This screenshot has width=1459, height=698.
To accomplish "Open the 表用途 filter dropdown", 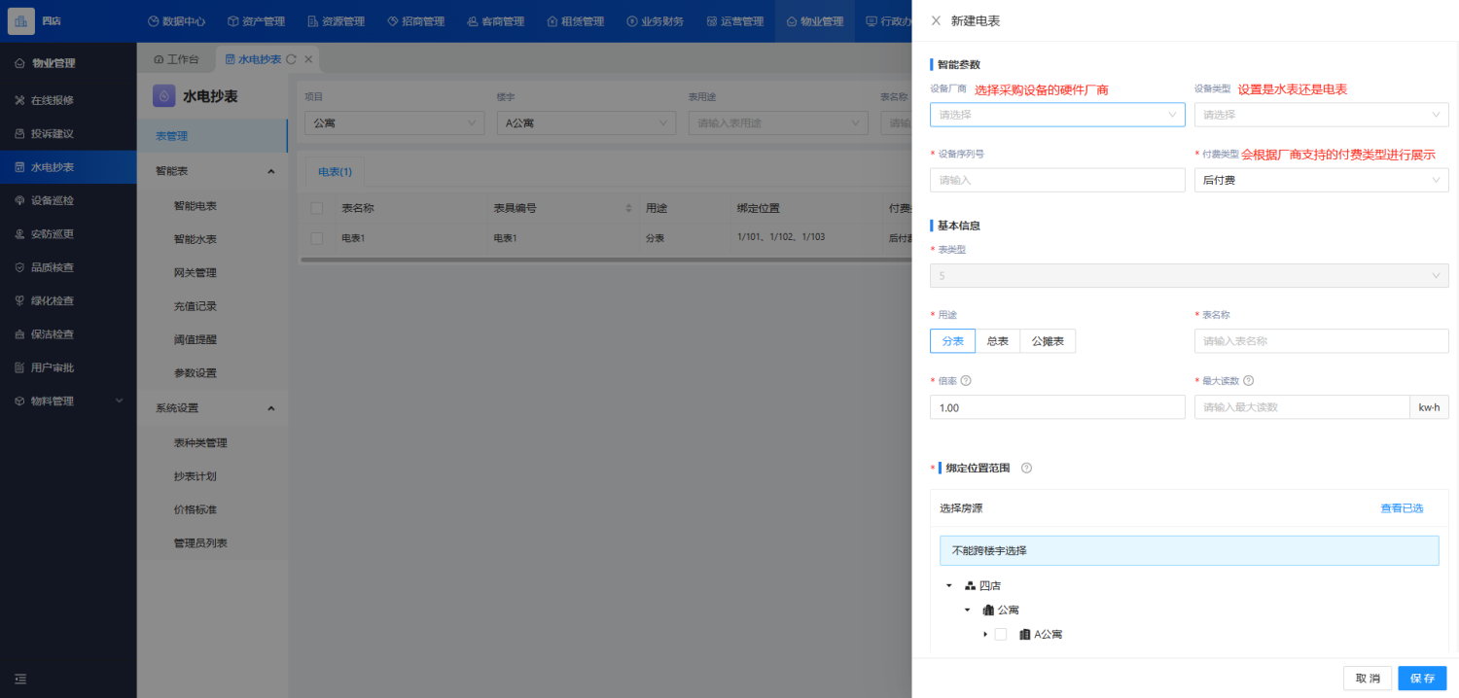I will tap(778, 123).
